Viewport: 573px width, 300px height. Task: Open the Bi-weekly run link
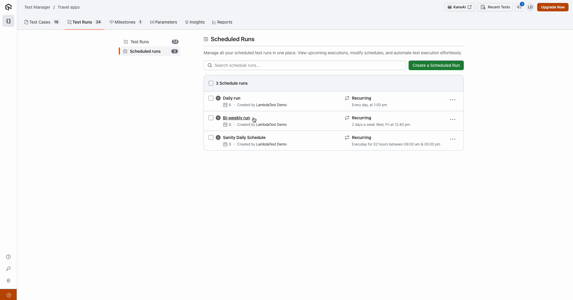click(236, 118)
